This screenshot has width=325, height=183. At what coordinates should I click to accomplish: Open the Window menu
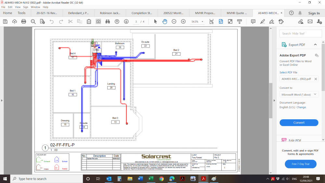35,7
